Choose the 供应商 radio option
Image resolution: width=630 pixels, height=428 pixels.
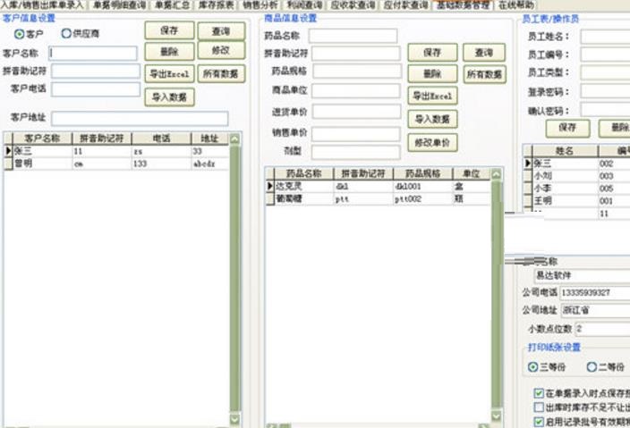(66, 34)
